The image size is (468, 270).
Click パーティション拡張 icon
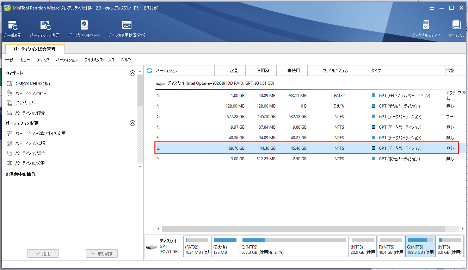10,143
